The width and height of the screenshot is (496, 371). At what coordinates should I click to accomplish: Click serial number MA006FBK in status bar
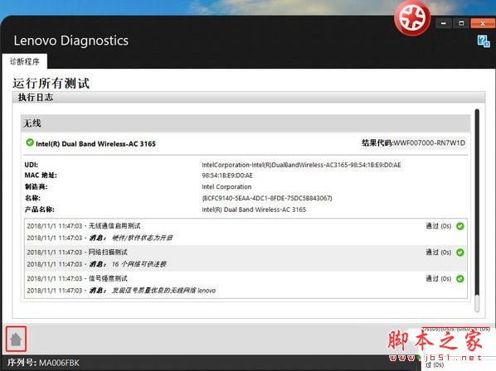[59, 363]
